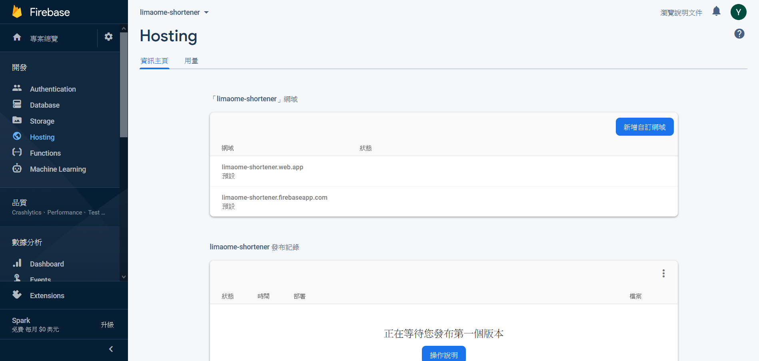Click the Extensions icon
This screenshot has height=361, width=759.
coord(17,295)
